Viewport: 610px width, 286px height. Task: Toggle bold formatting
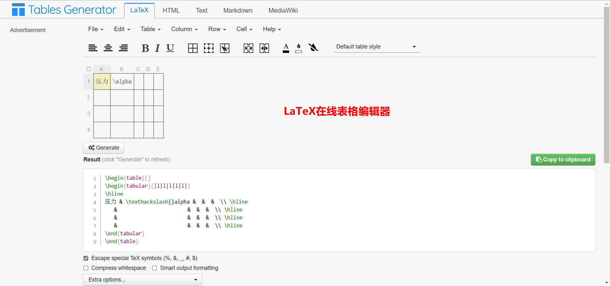pyautogui.click(x=145, y=48)
